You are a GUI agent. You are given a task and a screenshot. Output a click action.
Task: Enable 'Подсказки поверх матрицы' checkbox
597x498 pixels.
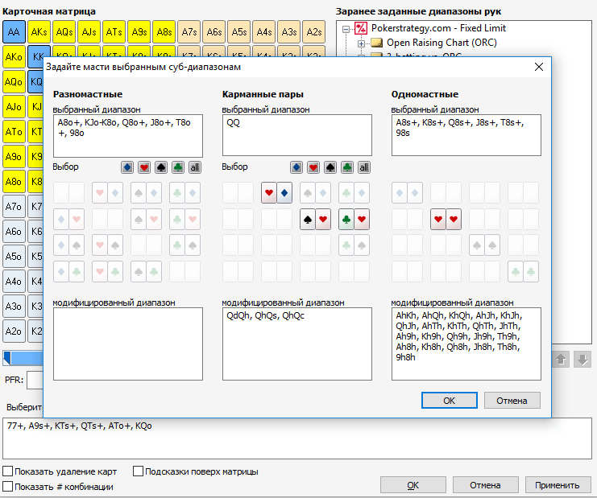[x=138, y=471]
